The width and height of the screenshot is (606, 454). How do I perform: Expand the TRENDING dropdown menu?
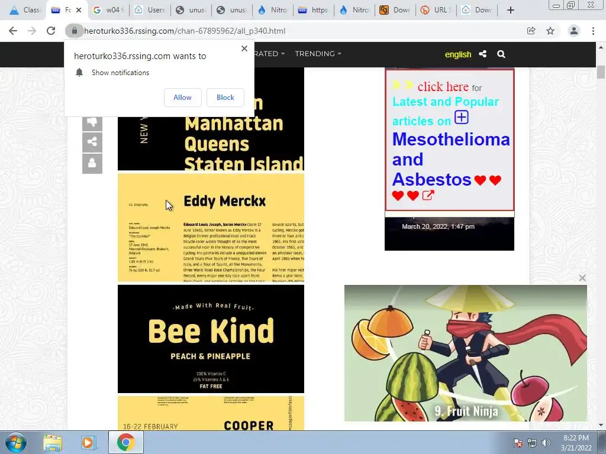pyautogui.click(x=318, y=54)
